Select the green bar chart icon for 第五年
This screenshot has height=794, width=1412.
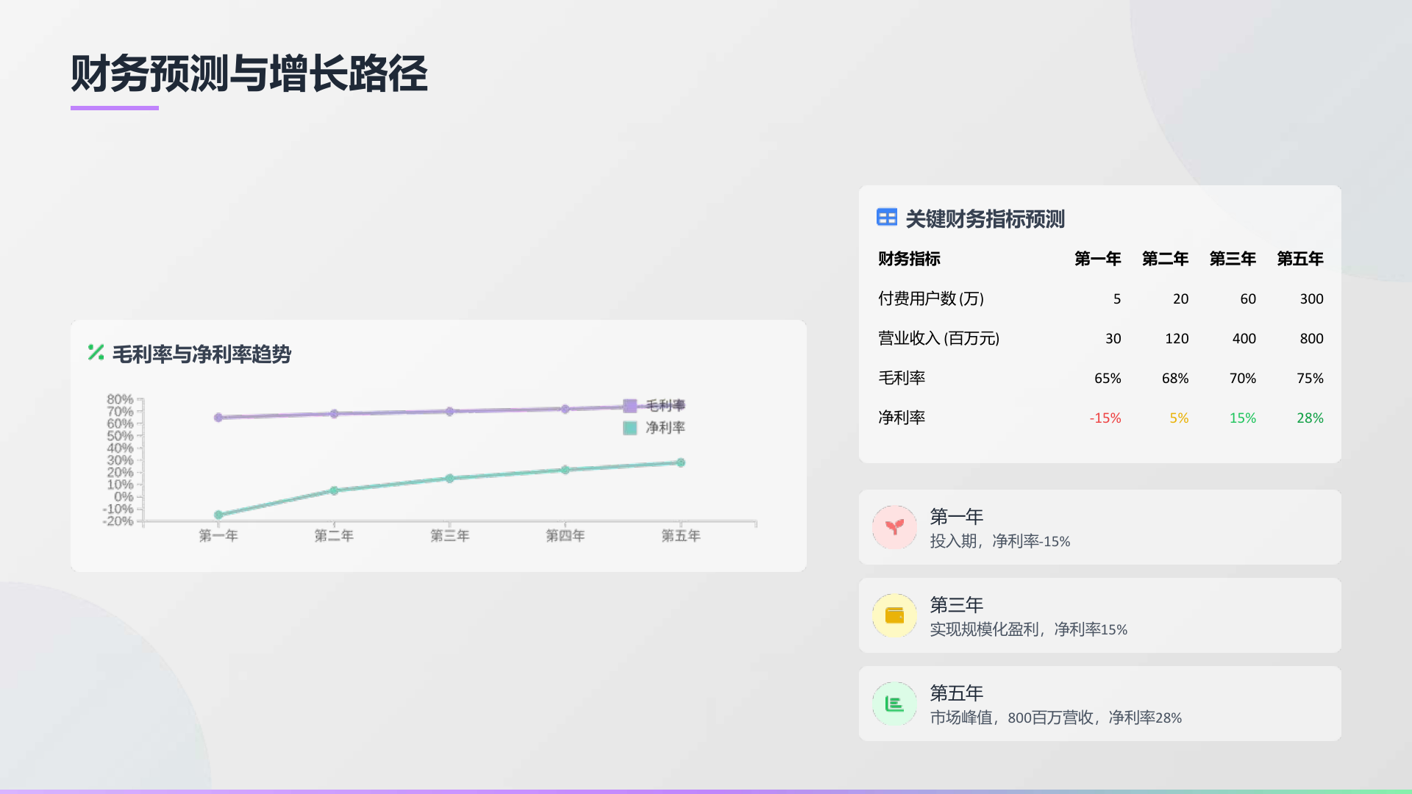point(894,704)
